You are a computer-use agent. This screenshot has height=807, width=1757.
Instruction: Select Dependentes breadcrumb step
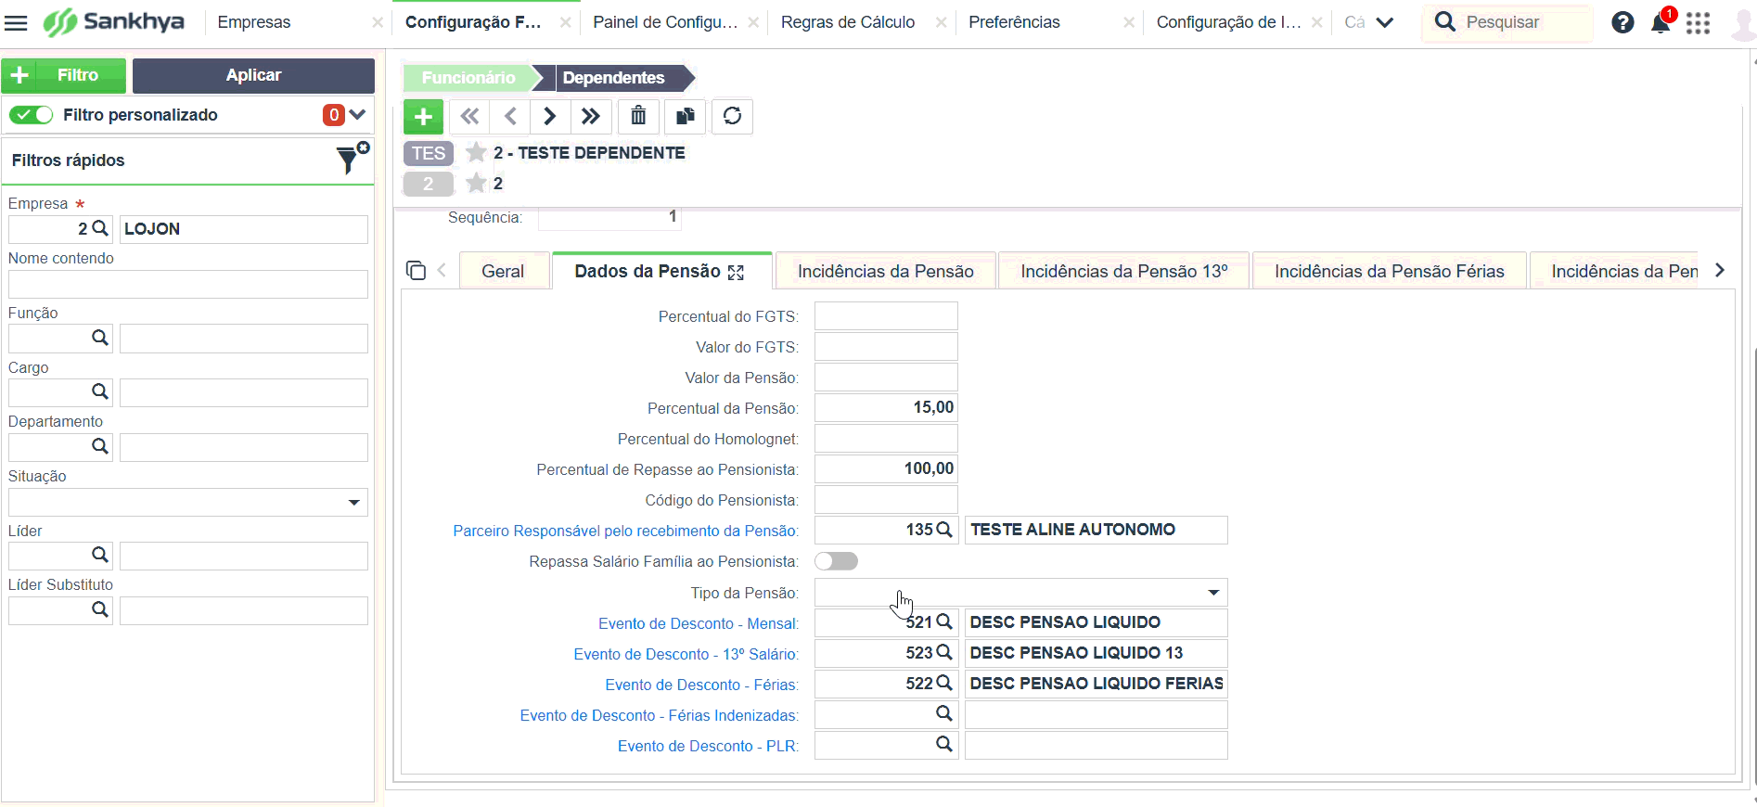tap(614, 78)
